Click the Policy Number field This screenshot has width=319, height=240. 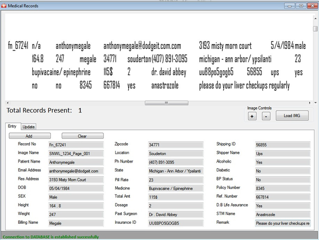(x=282, y=189)
